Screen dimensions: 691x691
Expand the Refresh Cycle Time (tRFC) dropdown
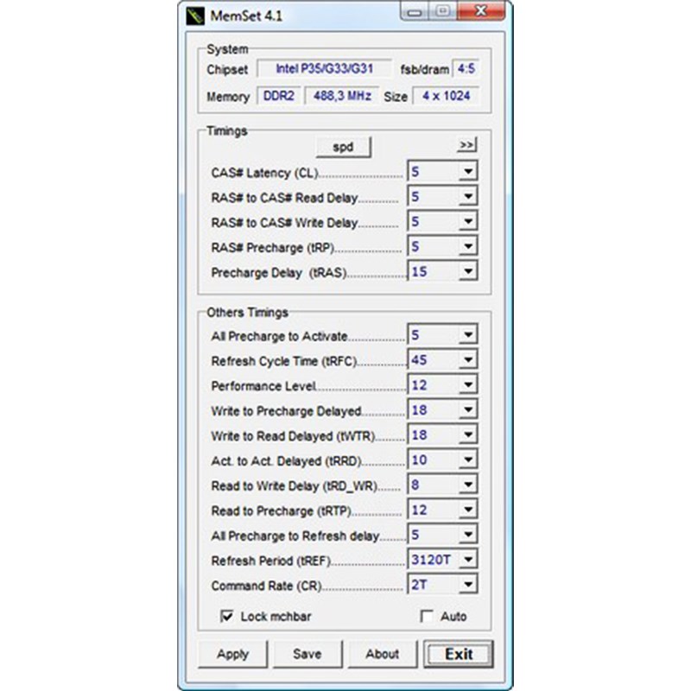[x=467, y=359]
